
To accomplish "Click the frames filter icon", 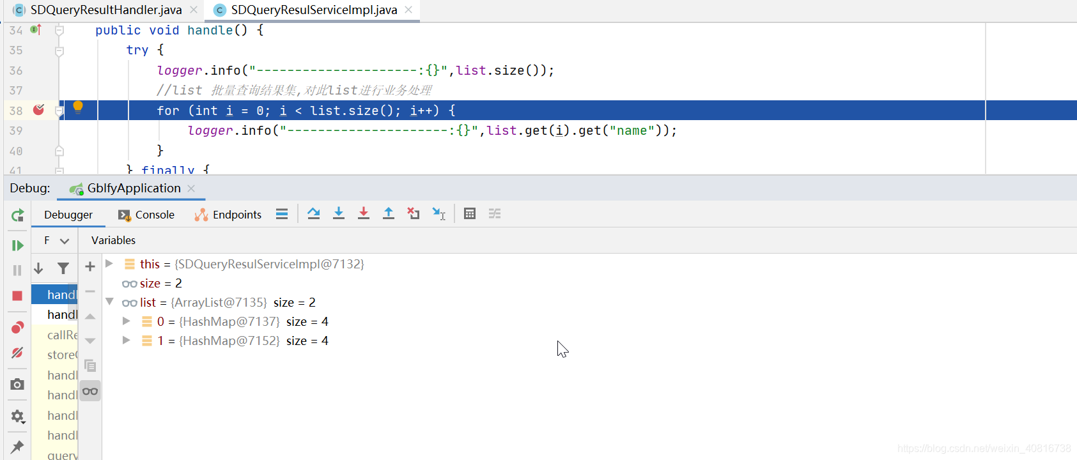I will [x=63, y=268].
